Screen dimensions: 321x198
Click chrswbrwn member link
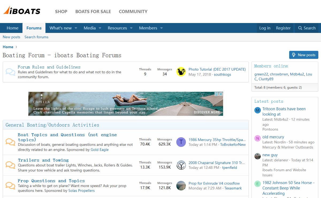coord(279,74)
